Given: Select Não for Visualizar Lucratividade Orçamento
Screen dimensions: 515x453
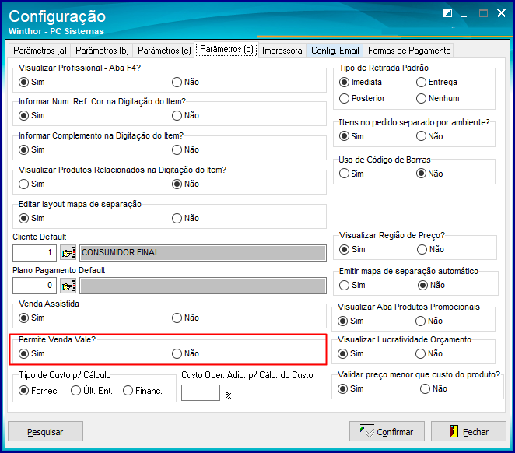Looking at the screenshot, I should [429, 354].
